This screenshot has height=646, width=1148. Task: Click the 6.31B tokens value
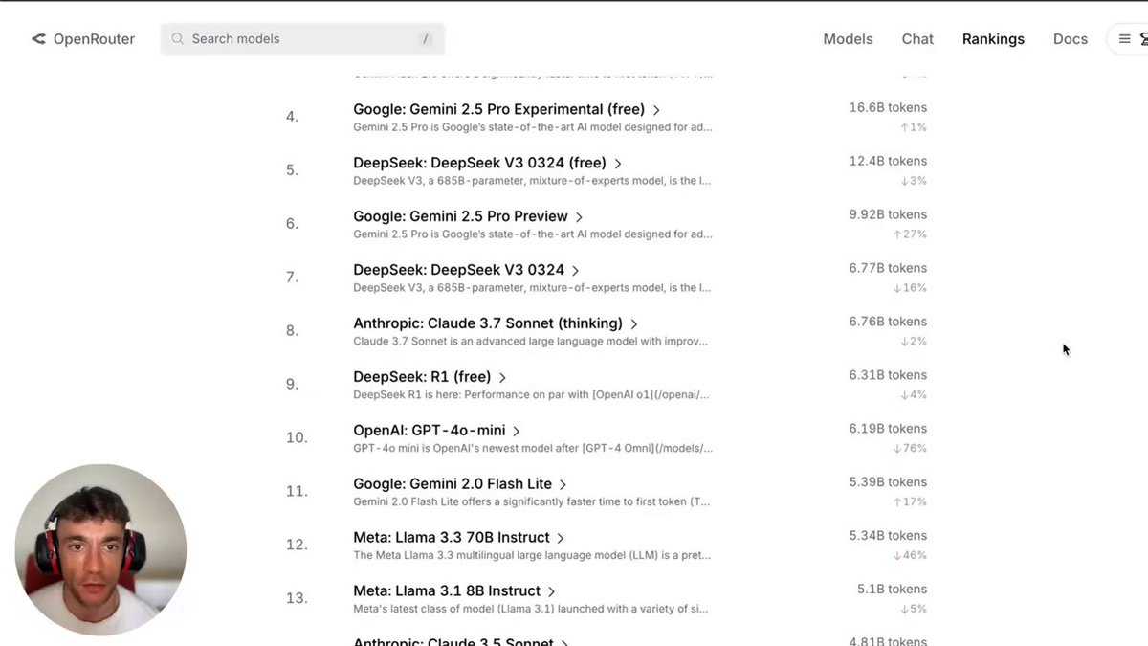[x=888, y=375]
